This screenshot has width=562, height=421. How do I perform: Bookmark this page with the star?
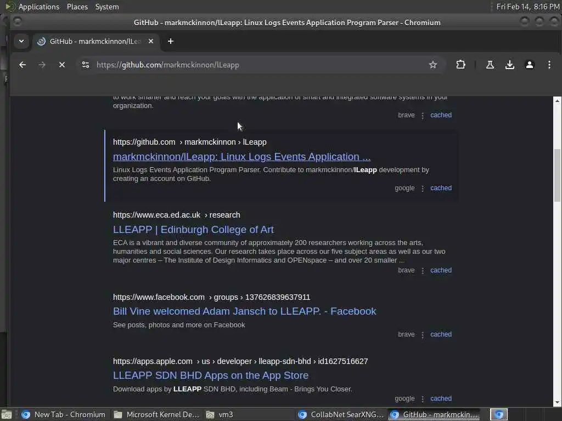[433, 65]
